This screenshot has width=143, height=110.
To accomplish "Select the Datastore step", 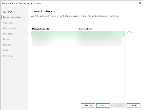I will coord(8,34).
